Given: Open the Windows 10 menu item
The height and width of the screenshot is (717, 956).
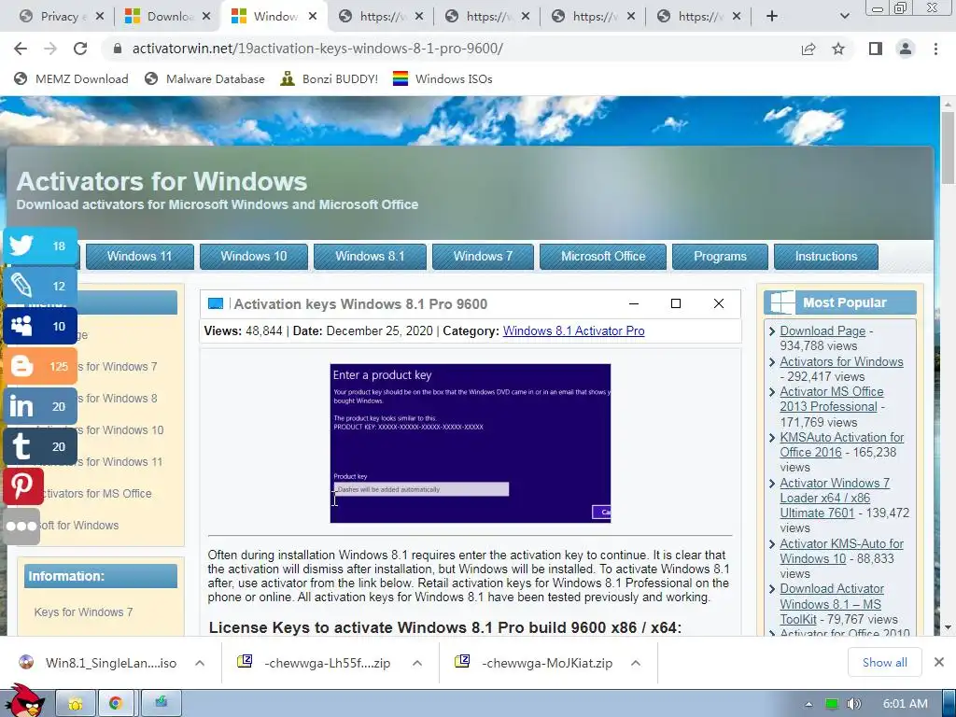Looking at the screenshot, I should pyautogui.click(x=254, y=256).
